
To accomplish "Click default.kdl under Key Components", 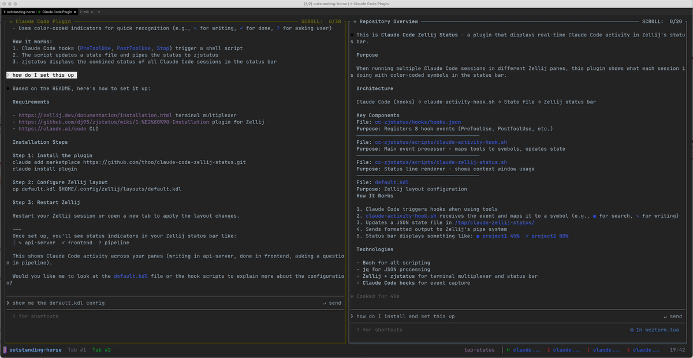I will click(x=392, y=182).
